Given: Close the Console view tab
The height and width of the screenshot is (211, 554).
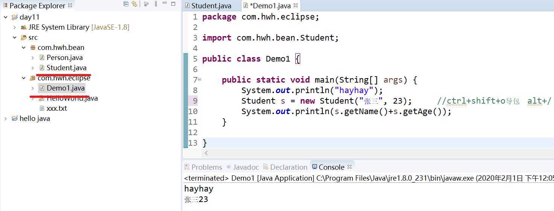Looking at the screenshot, I should (349, 167).
